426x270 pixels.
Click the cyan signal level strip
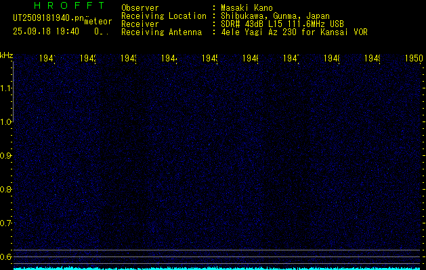[x=217, y=268]
